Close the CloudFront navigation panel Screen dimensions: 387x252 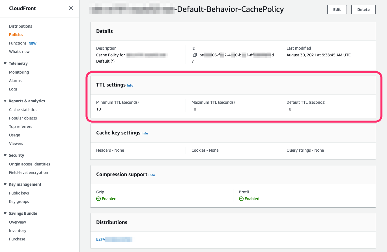coord(71,8)
